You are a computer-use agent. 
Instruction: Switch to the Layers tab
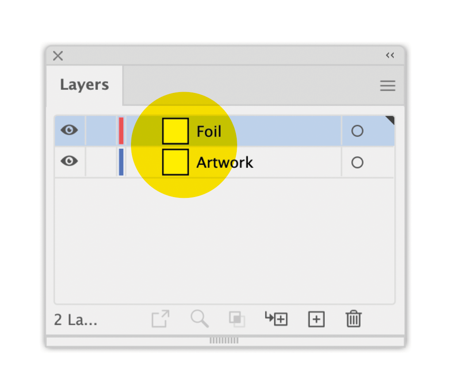tap(84, 85)
